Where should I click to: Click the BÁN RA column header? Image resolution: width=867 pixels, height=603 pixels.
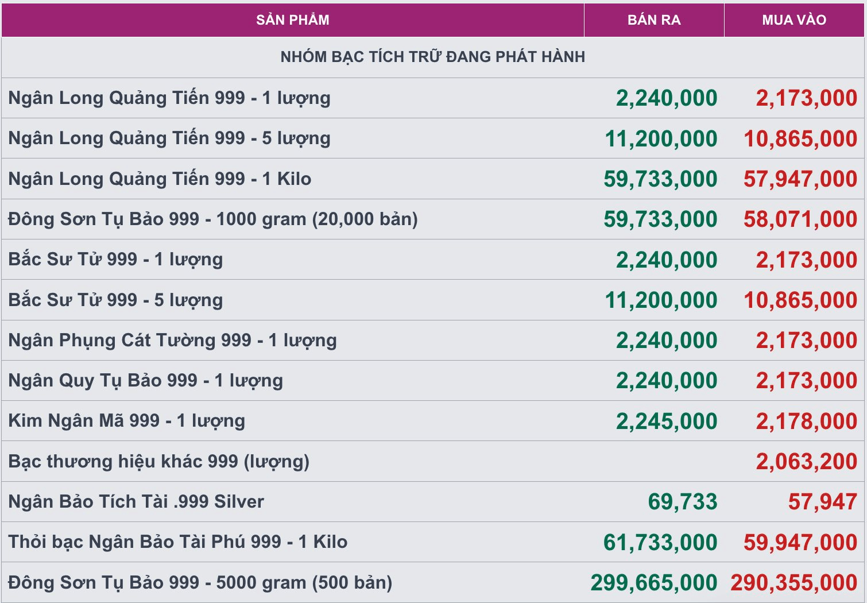(x=654, y=20)
